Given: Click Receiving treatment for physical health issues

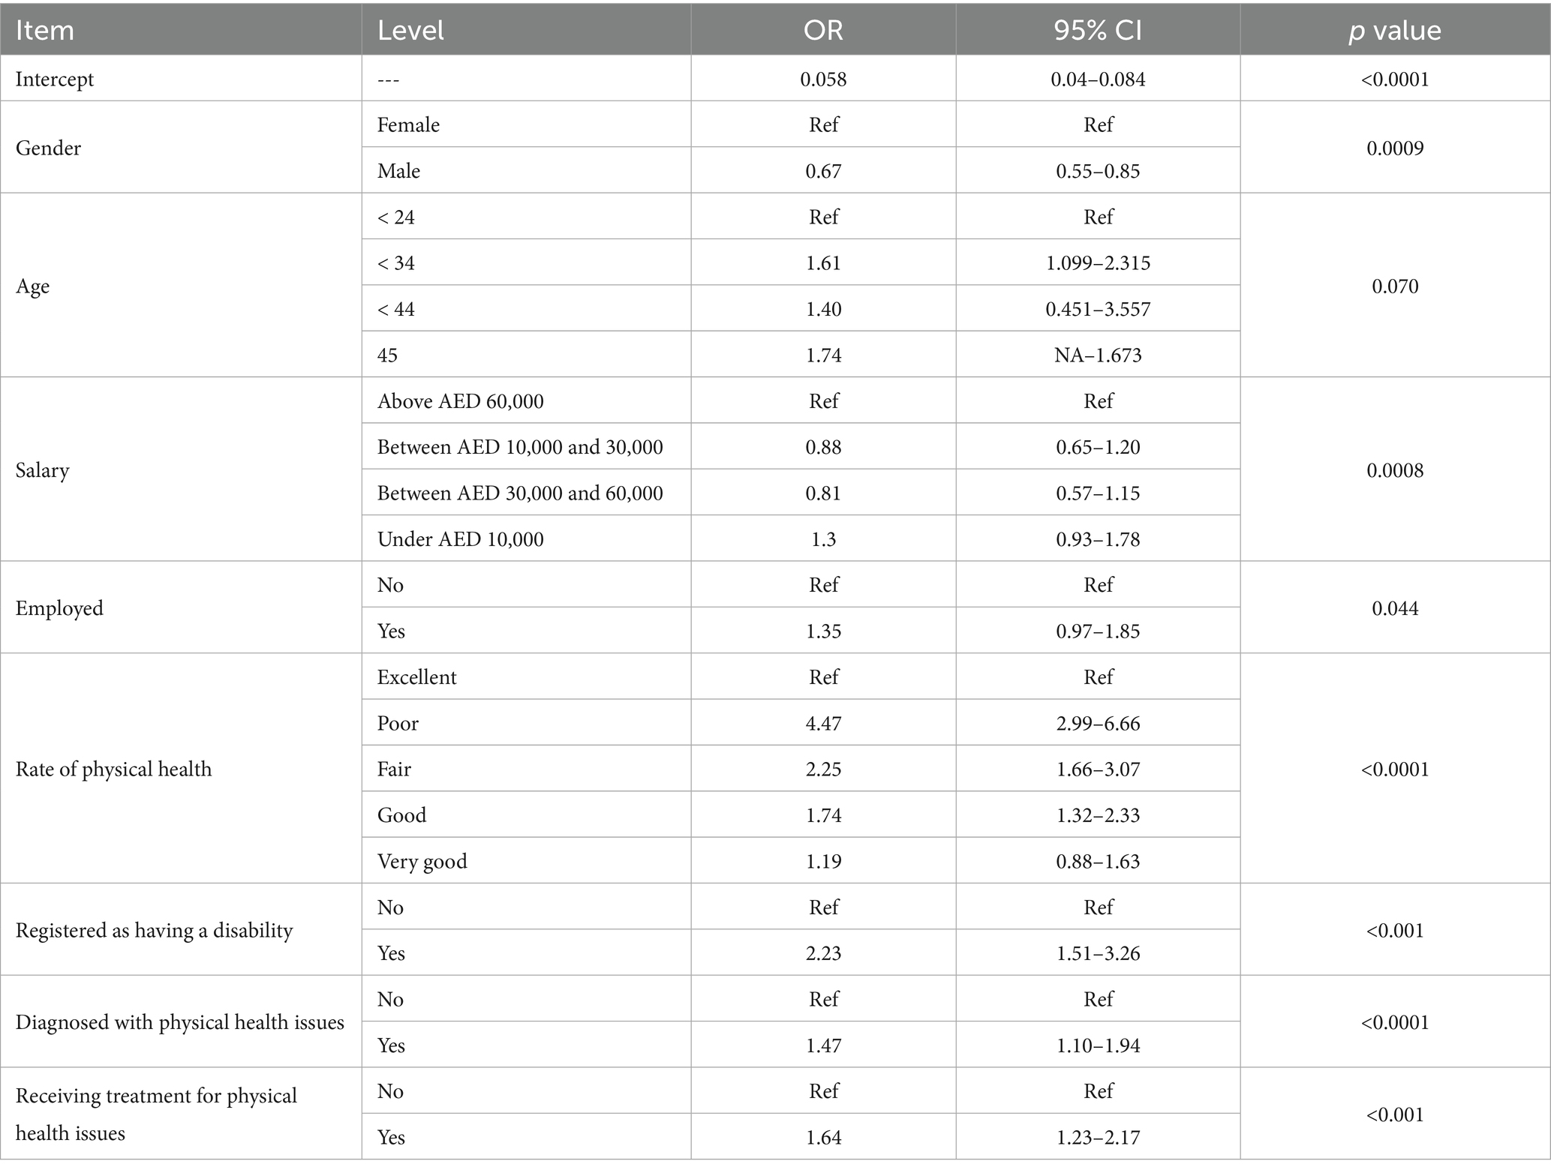Looking at the screenshot, I should click(x=156, y=1114).
